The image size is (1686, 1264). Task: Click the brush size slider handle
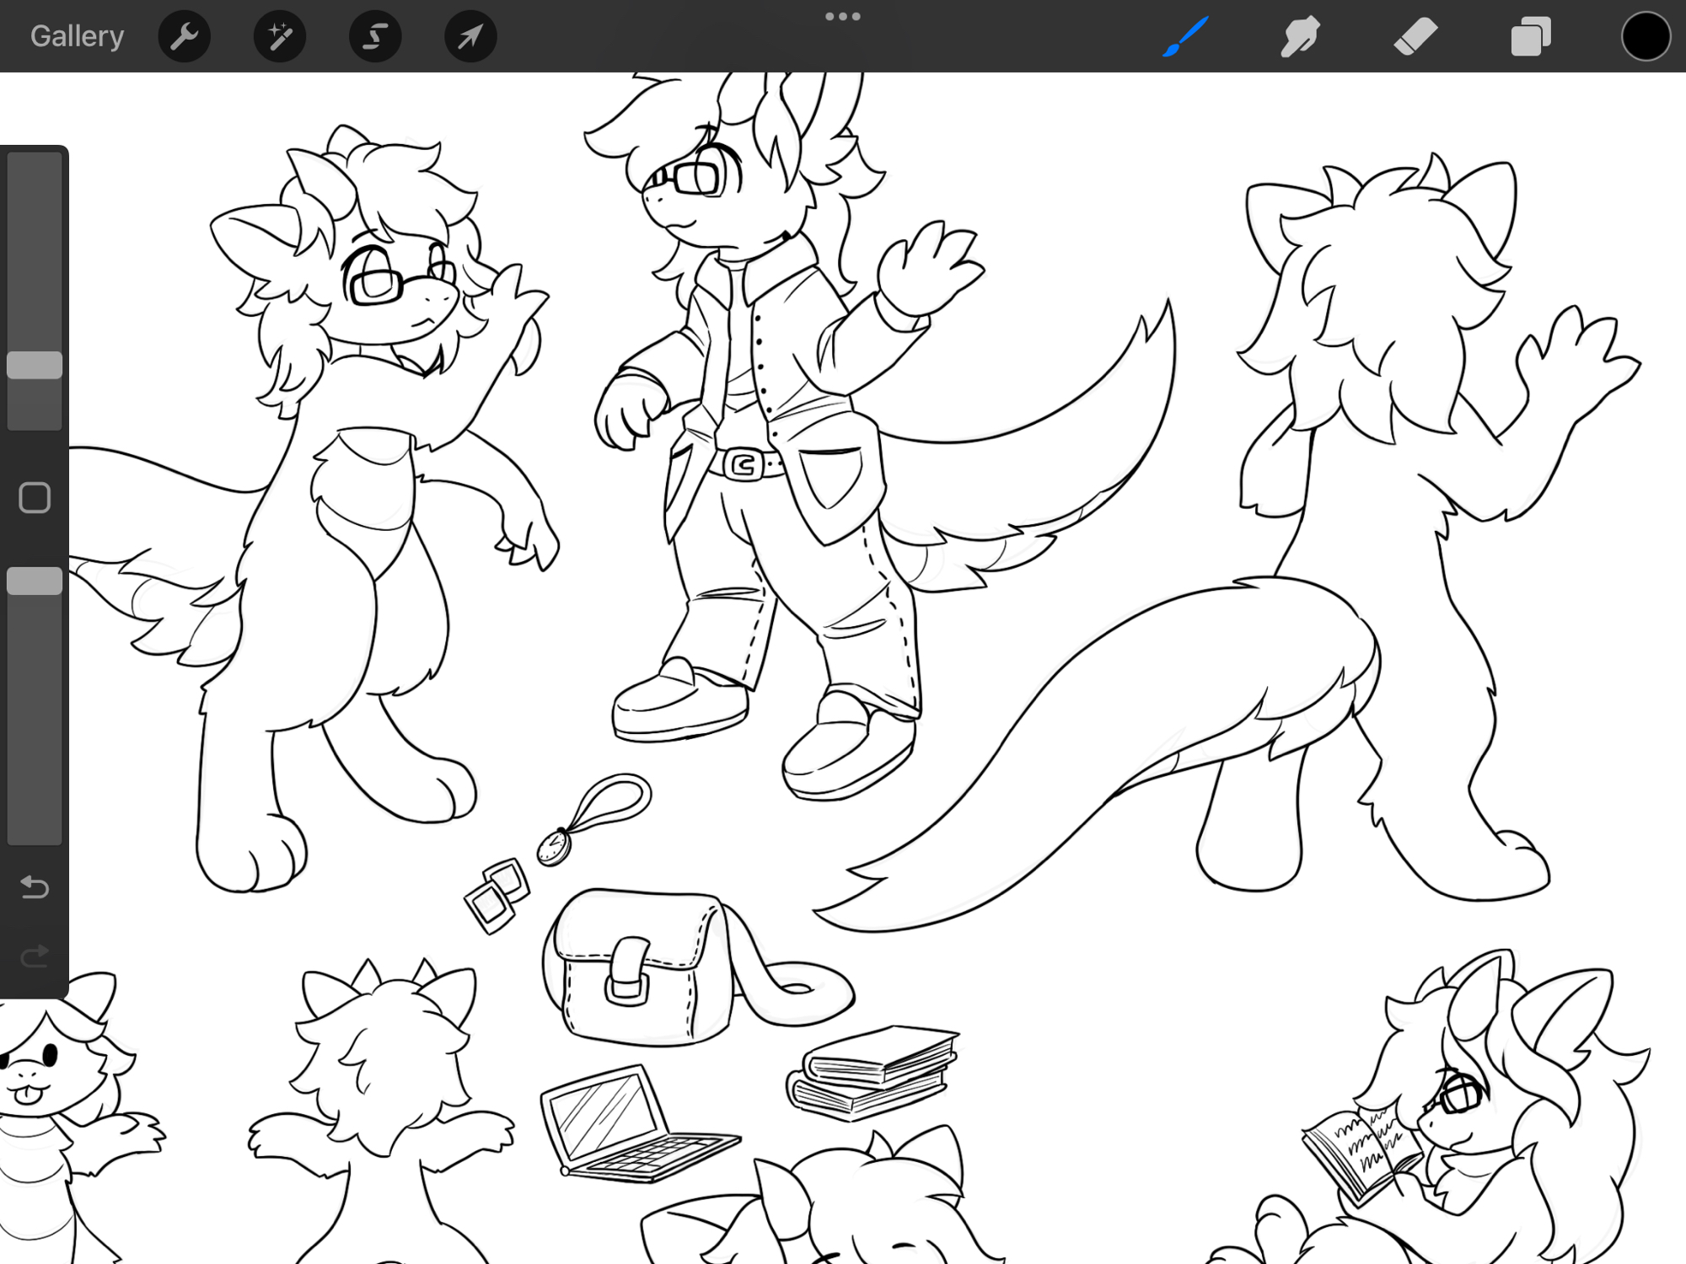pos(35,365)
